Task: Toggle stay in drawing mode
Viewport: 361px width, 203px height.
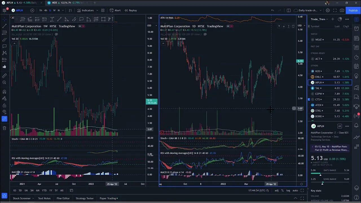Action: point(4,99)
